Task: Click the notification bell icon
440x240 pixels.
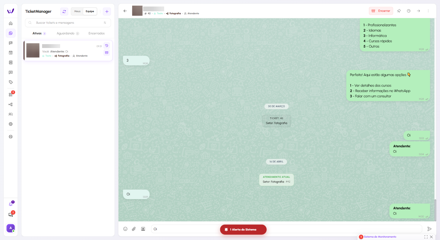Action: pos(11,204)
